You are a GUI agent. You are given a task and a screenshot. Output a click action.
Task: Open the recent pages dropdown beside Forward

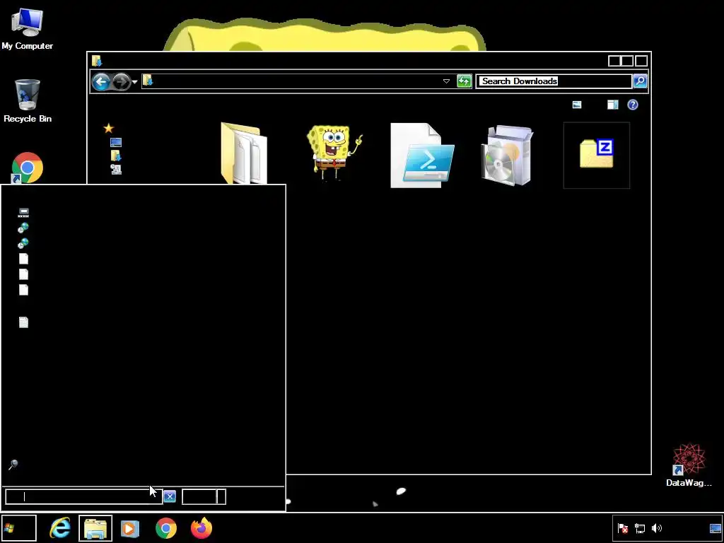(x=134, y=82)
